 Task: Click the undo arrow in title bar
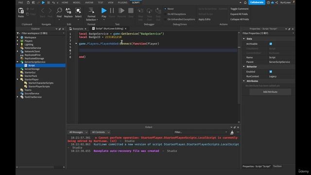tap(53, 2)
